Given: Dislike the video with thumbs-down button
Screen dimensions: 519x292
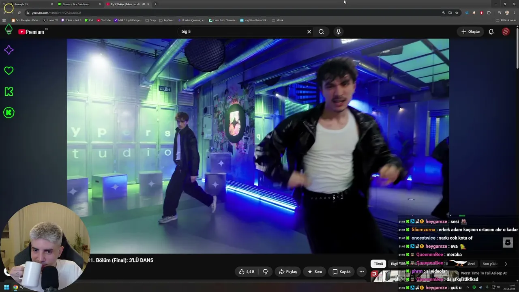Looking at the screenshot, I should pyautogui.click(x=266, y=272).
